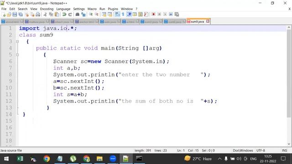Zoom in with the toolbar magnifier
Screen dimensions: 292x164
click(x=91, y=14)
